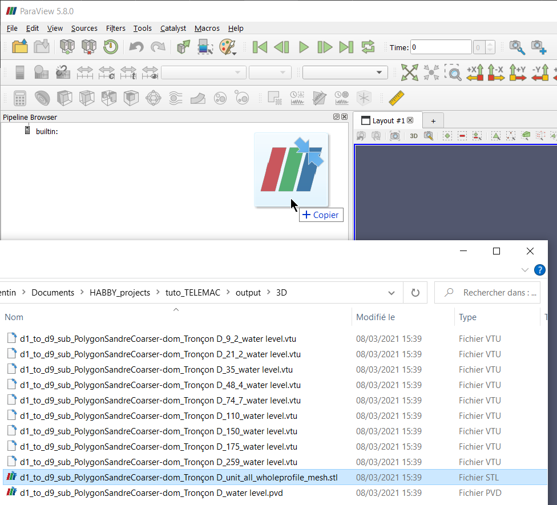Open the Filters menu
The image size is (557, 505).
(115, 28)
